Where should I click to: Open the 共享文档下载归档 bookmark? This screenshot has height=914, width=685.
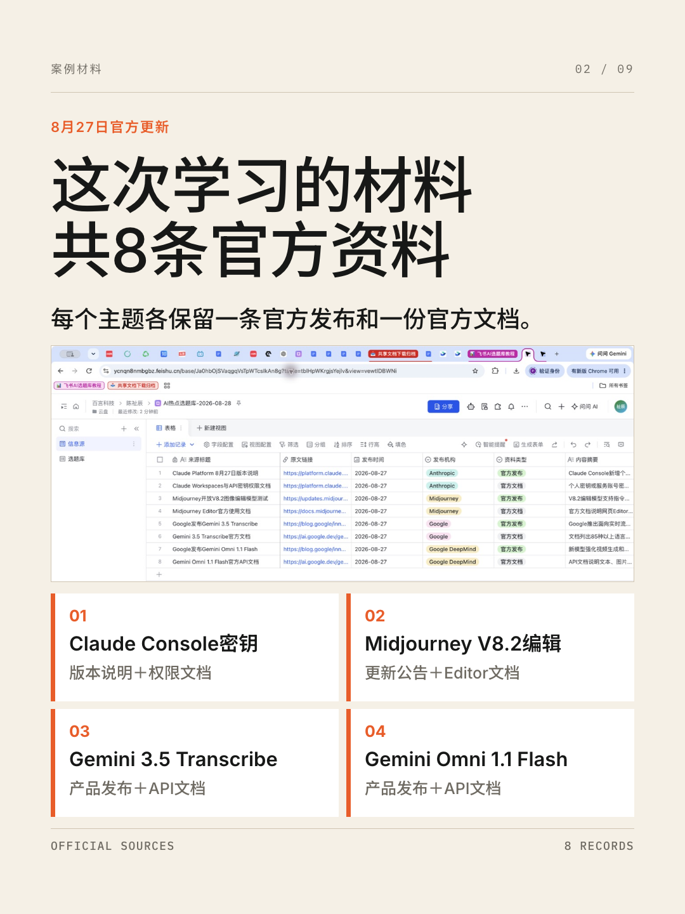(x=133, y=385)
